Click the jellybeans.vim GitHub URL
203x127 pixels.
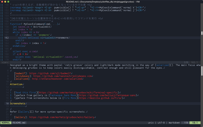click(62, 76)
